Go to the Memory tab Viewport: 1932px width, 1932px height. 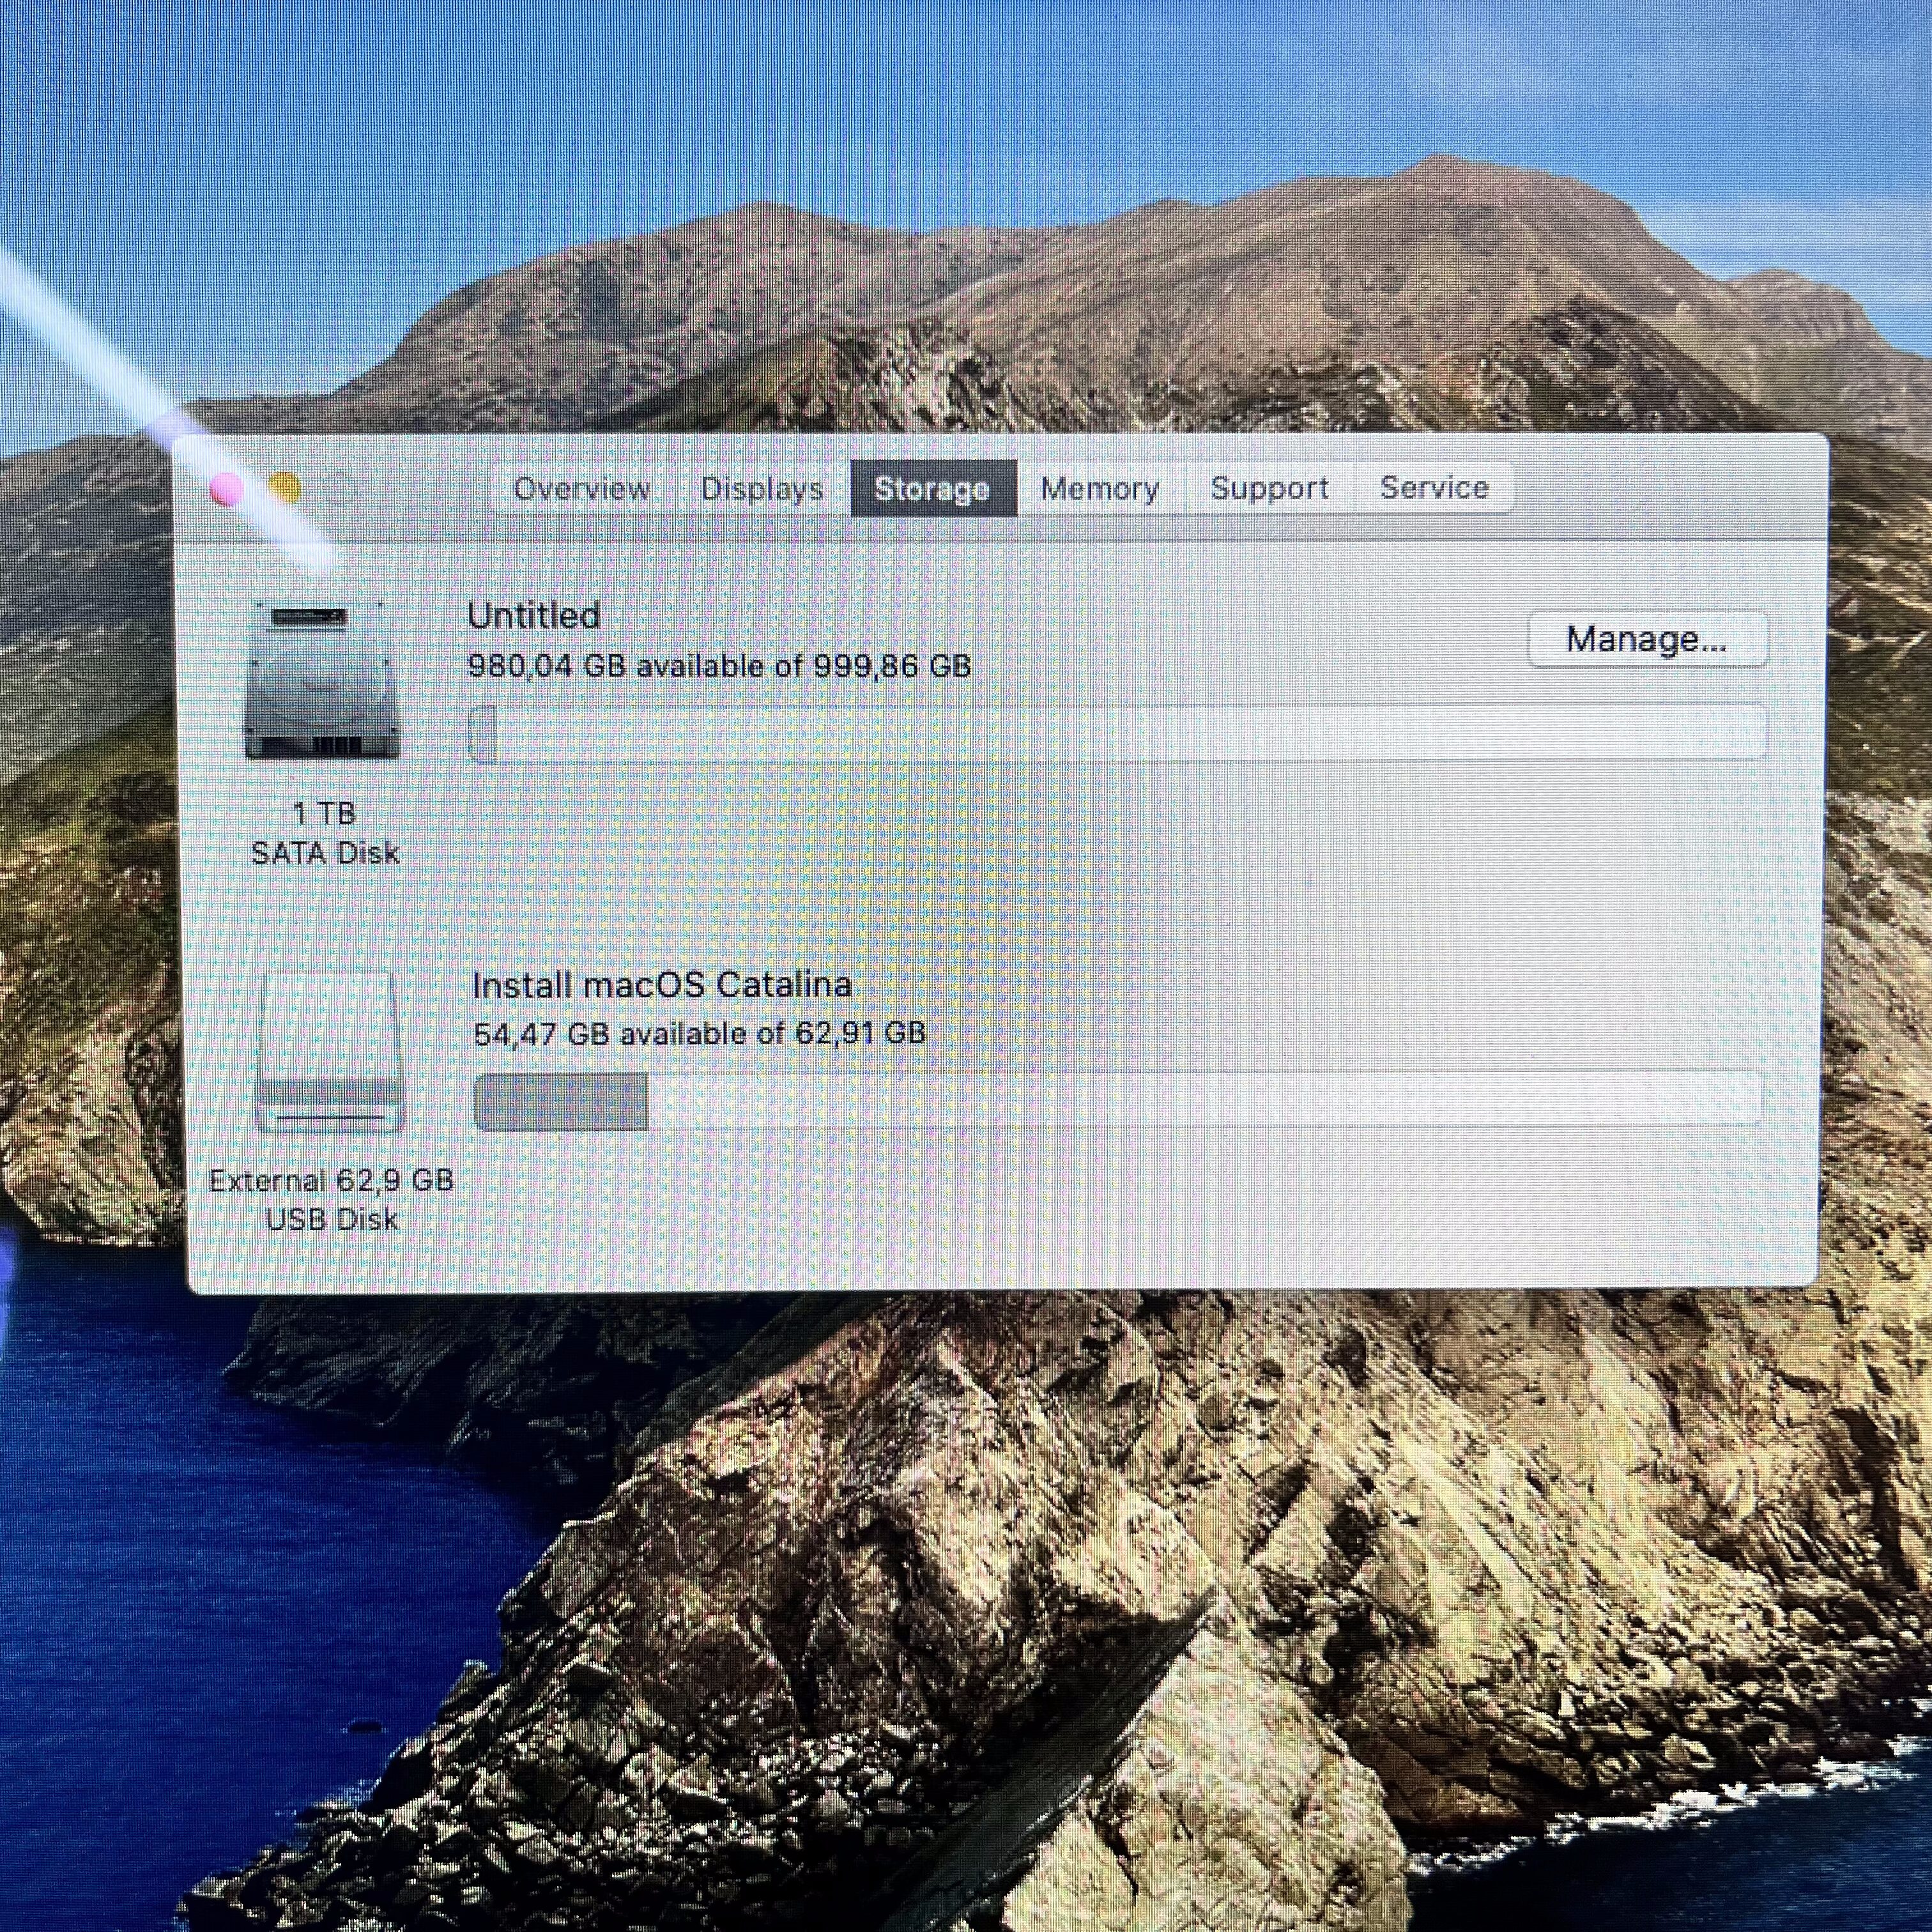point(1100,488)
